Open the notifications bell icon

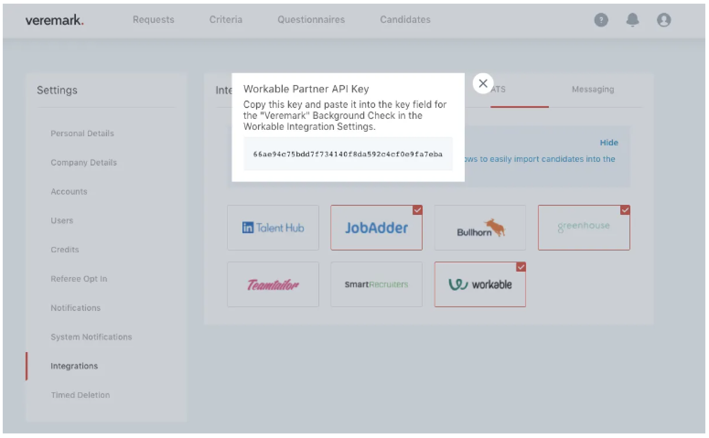[633, 20]
